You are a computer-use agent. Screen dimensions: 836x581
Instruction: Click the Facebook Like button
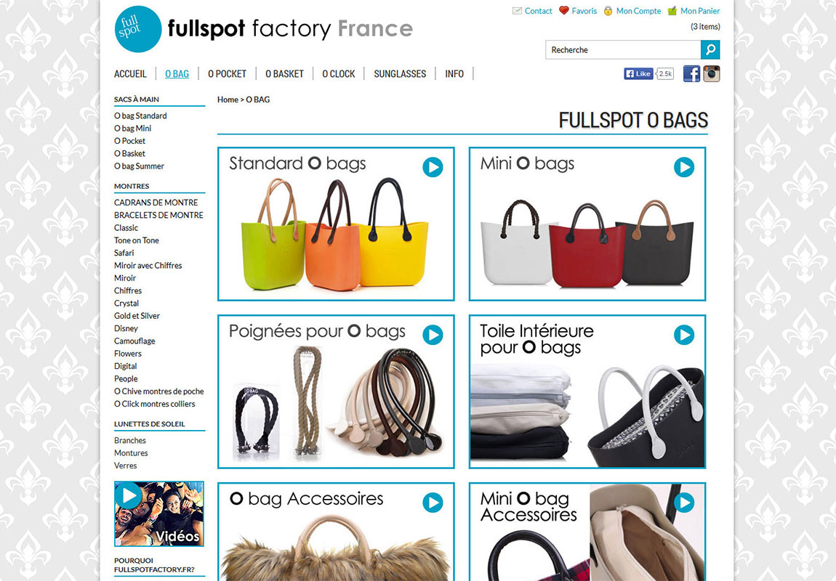click(638, 73)
